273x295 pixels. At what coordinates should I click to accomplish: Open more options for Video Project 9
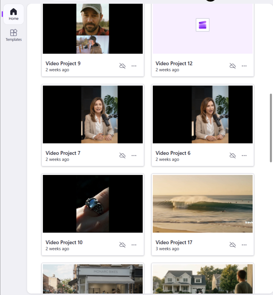point(134,66)
